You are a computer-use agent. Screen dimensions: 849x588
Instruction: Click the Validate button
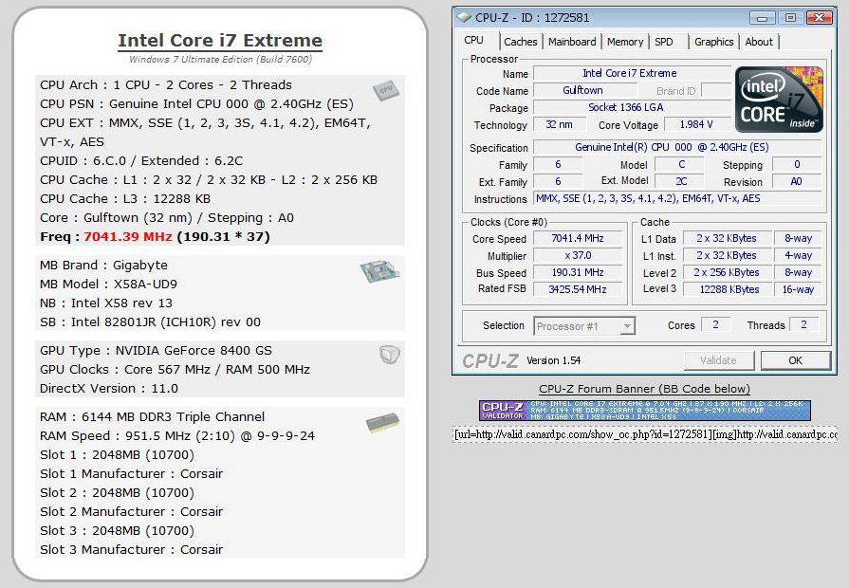coord(718,360)
